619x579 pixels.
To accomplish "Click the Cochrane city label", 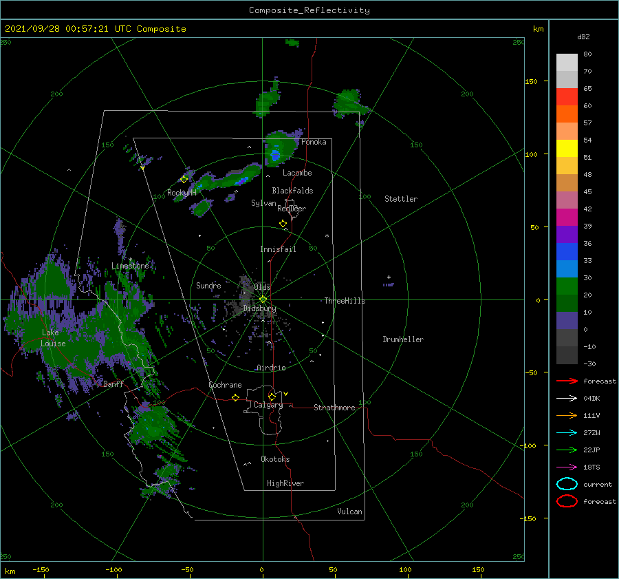I will 225,385.
